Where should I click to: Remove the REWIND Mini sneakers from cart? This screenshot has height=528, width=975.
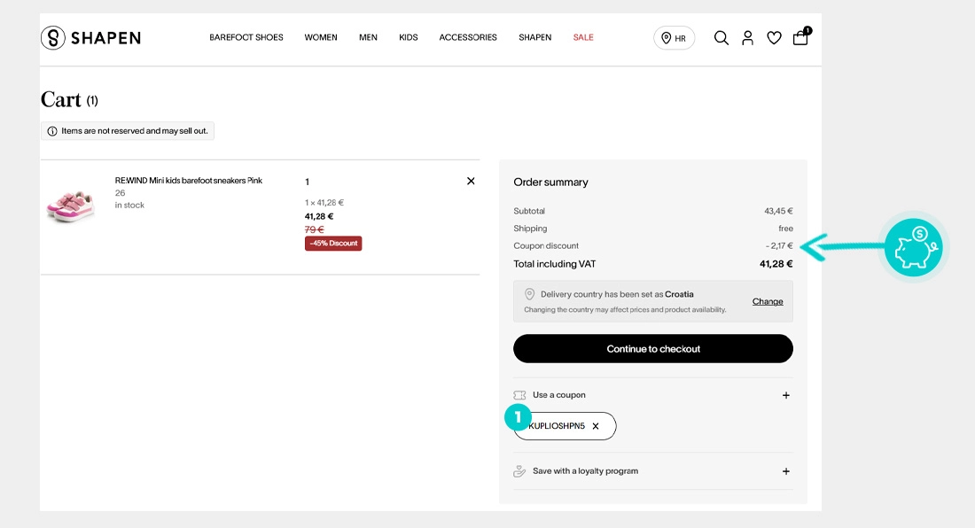[x=471, y=181]
